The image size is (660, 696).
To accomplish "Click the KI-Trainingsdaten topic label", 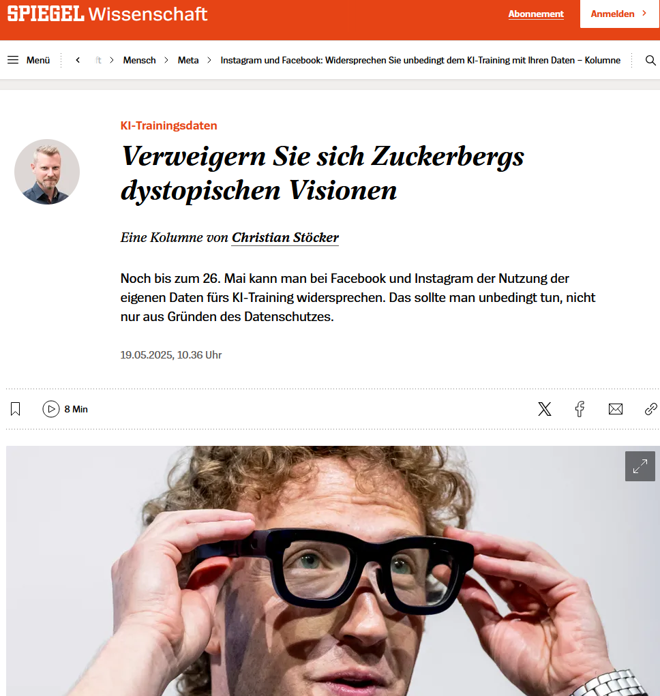I will point(168,125).
